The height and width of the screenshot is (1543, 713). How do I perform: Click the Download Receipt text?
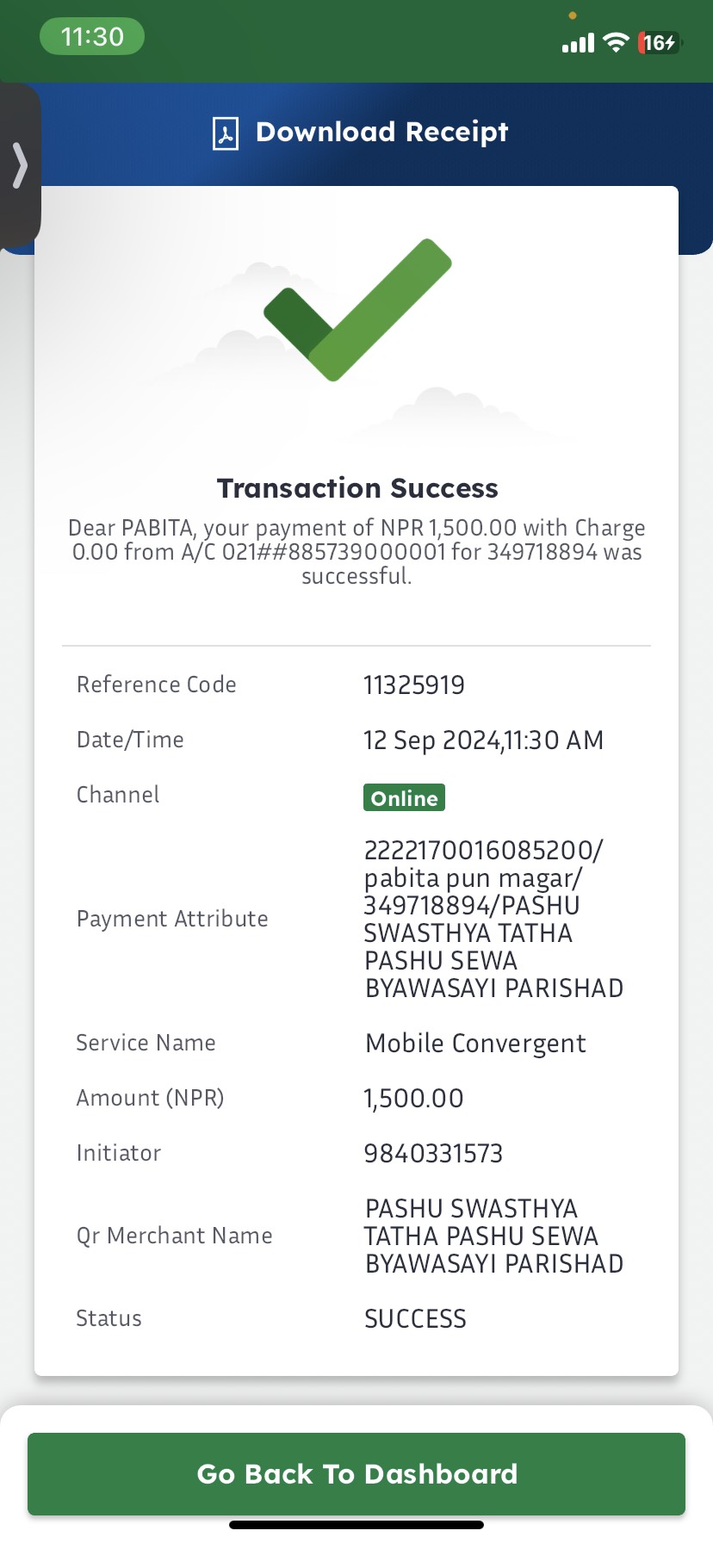382,132
